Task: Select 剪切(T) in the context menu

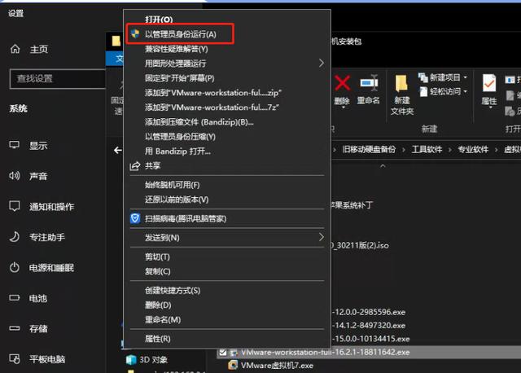Action: coord(157,257)
